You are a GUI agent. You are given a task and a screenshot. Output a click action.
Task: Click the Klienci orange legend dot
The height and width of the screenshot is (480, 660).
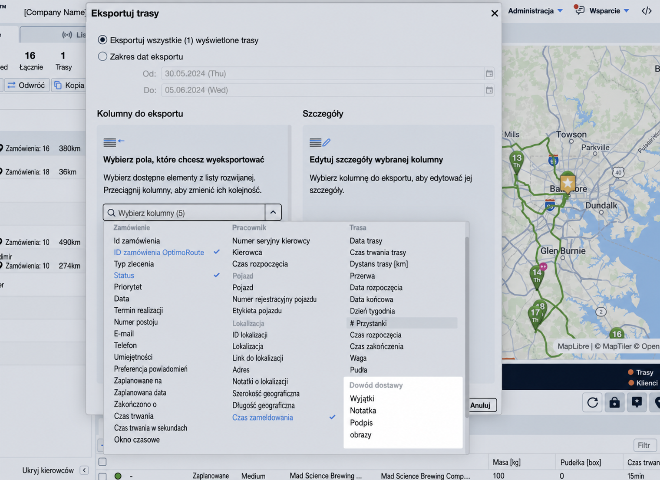tap(630, 383)
